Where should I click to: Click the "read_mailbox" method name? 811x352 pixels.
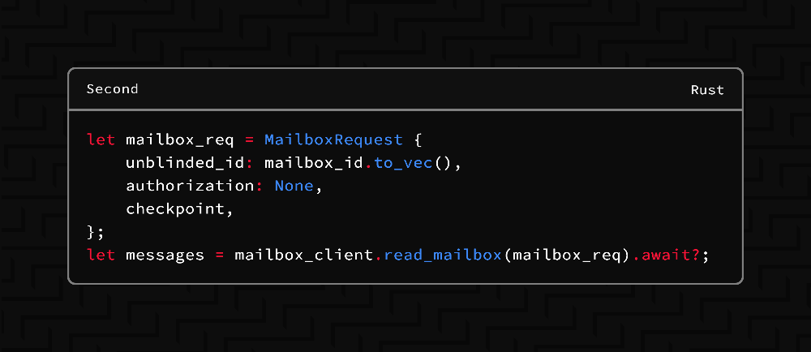tap(442, 255)
